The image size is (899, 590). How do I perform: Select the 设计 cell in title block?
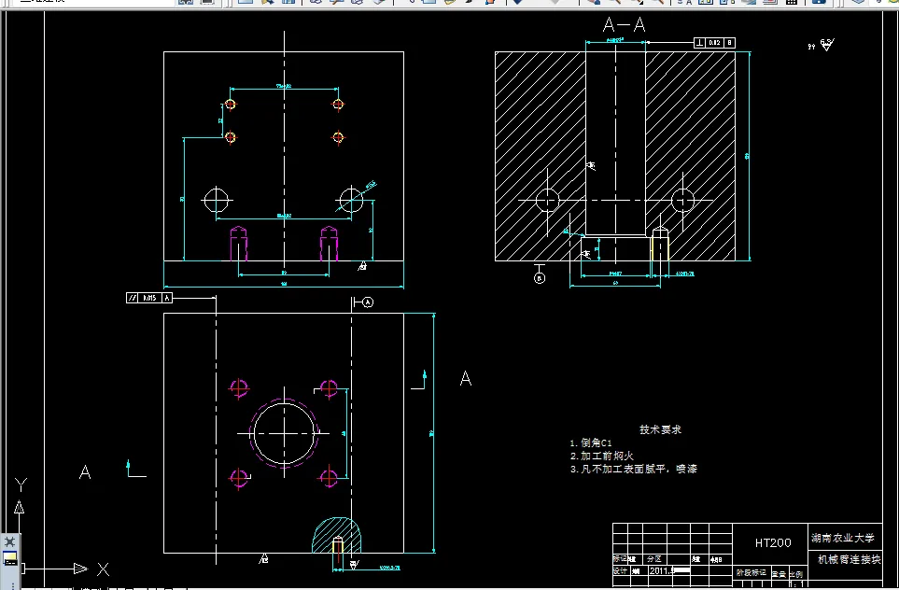pyautogui.click(x=620, y=571)
